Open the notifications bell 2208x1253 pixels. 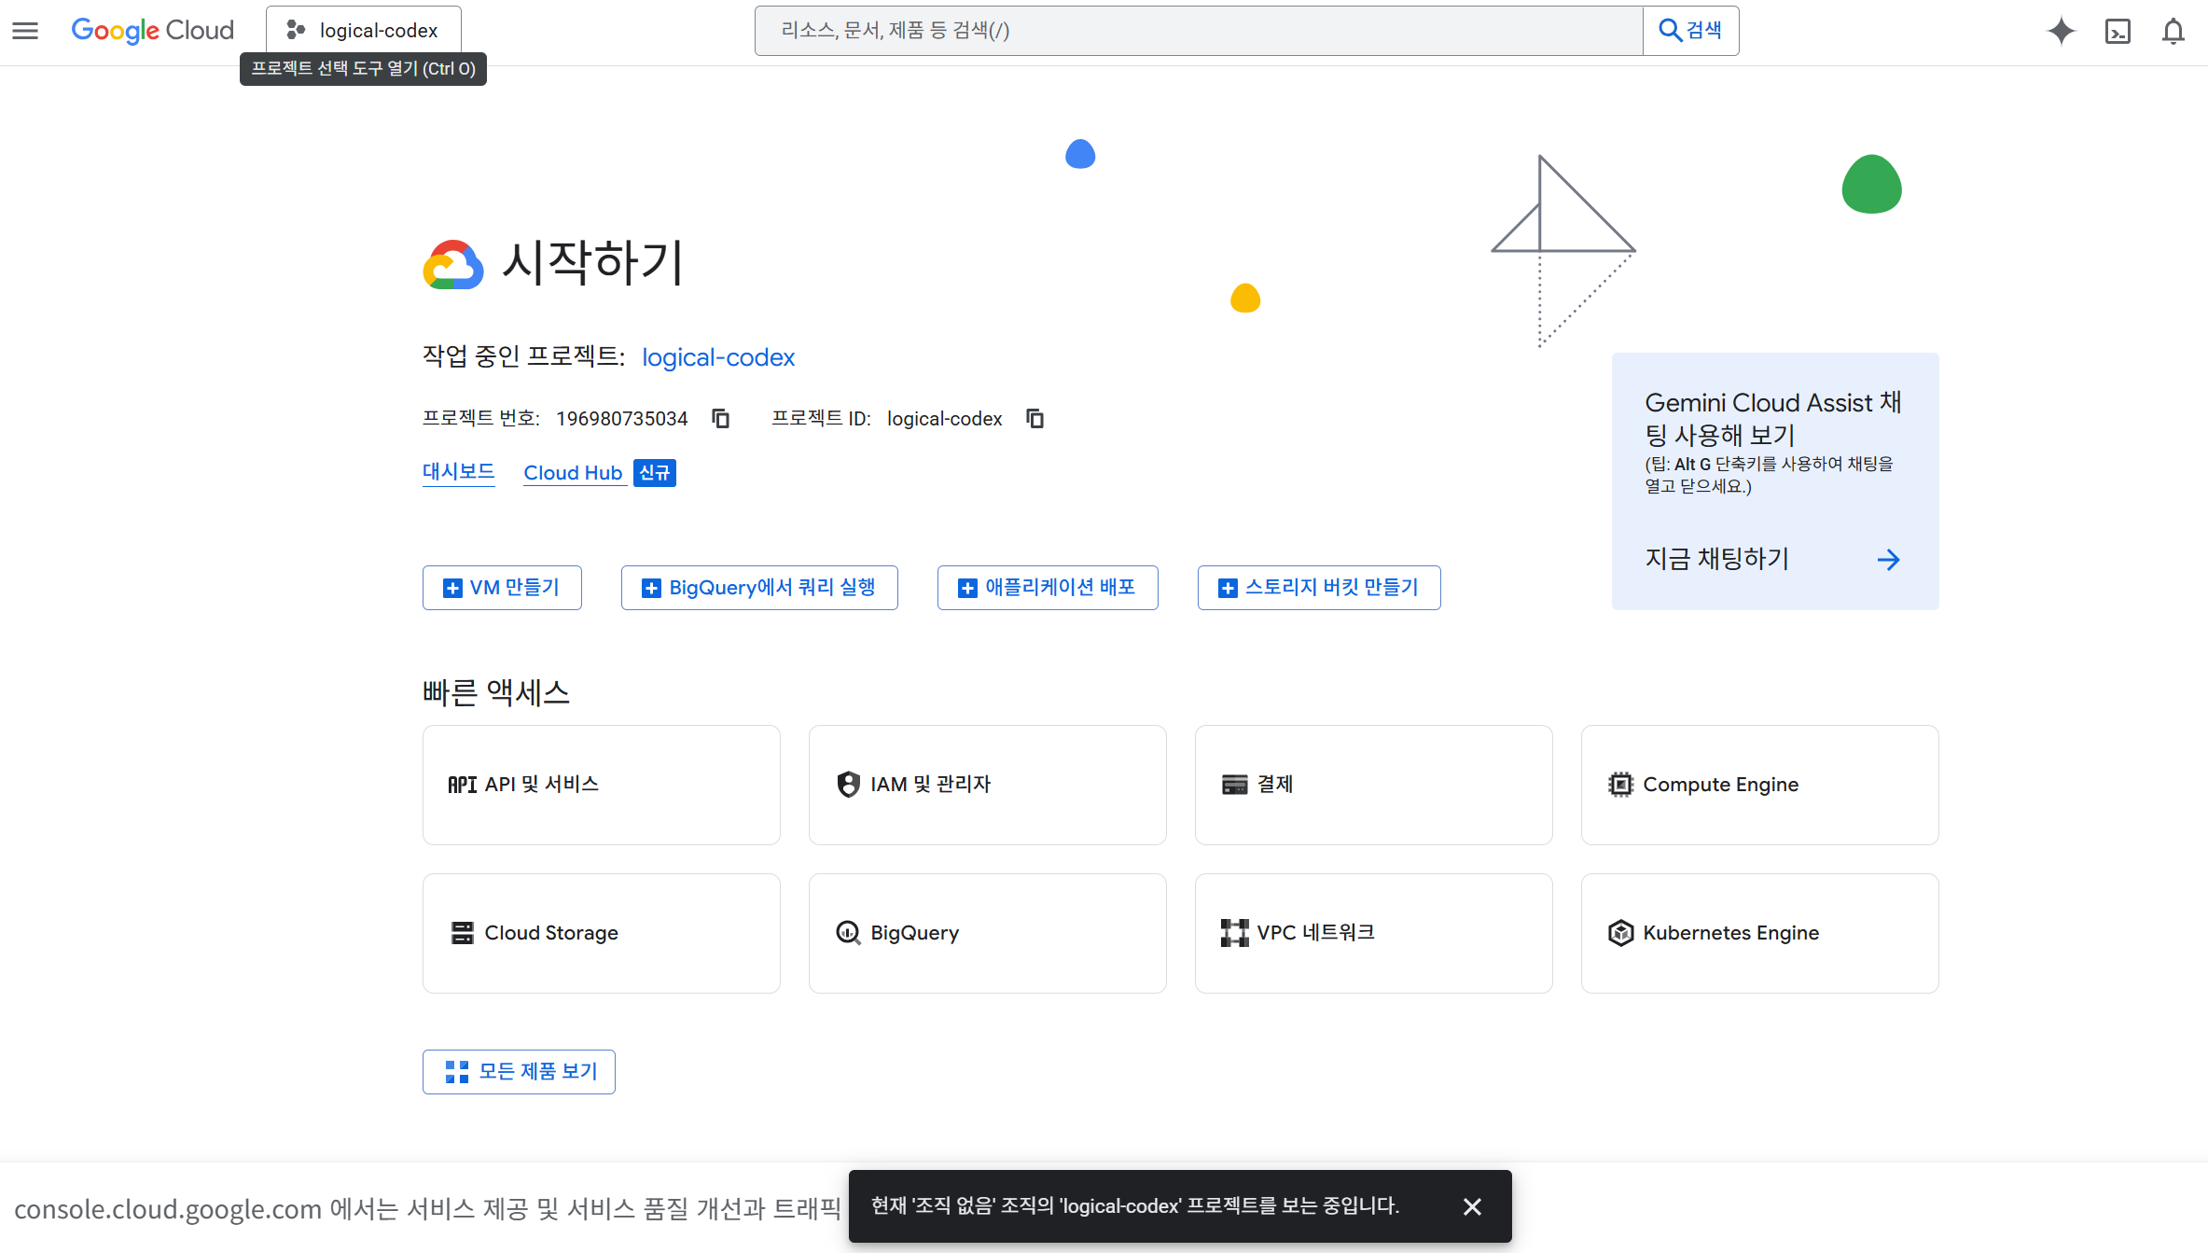point(2173,31)
